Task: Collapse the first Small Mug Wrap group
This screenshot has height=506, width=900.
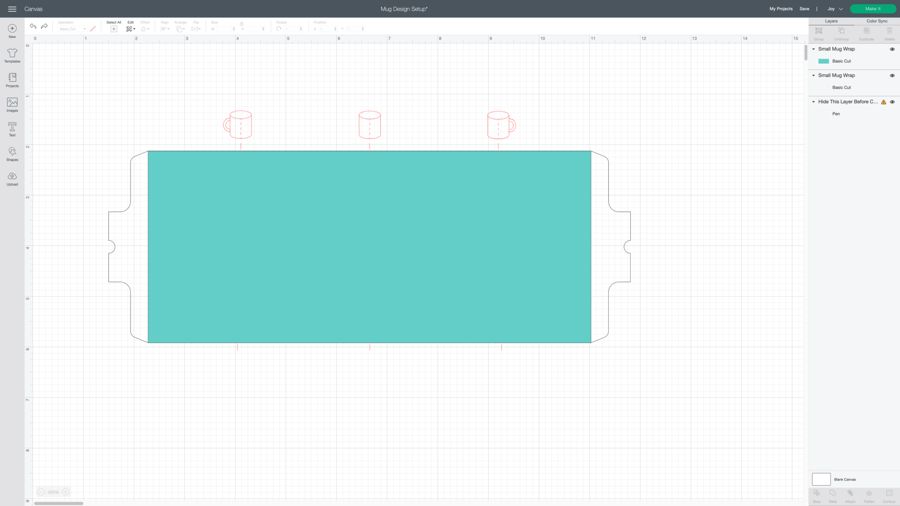Action: (813, 49)
